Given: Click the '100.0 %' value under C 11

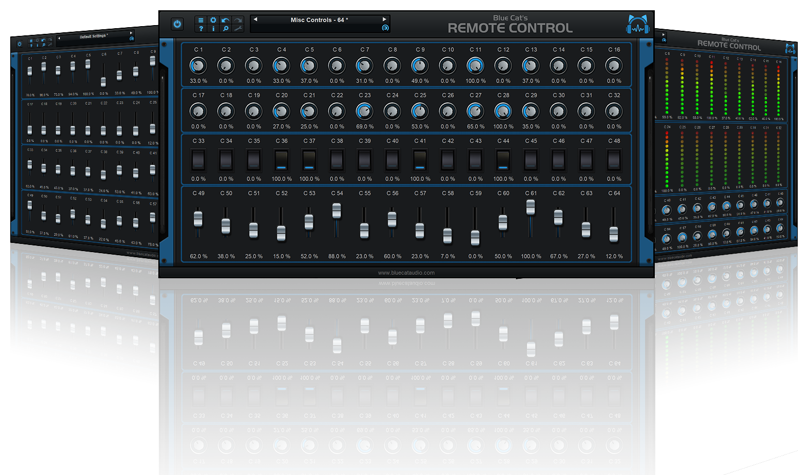Looking at the screenshot, I should [x=475, y=81].
